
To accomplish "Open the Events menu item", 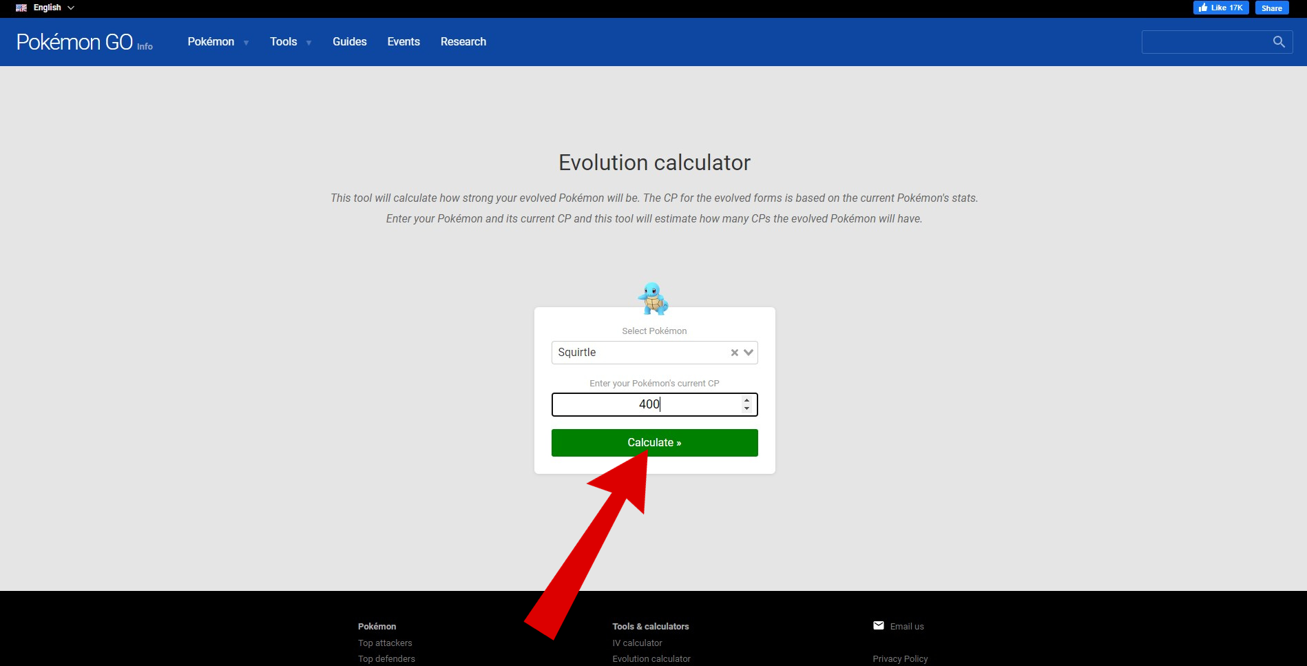I will pyautogui.click(x=404, y=42).
